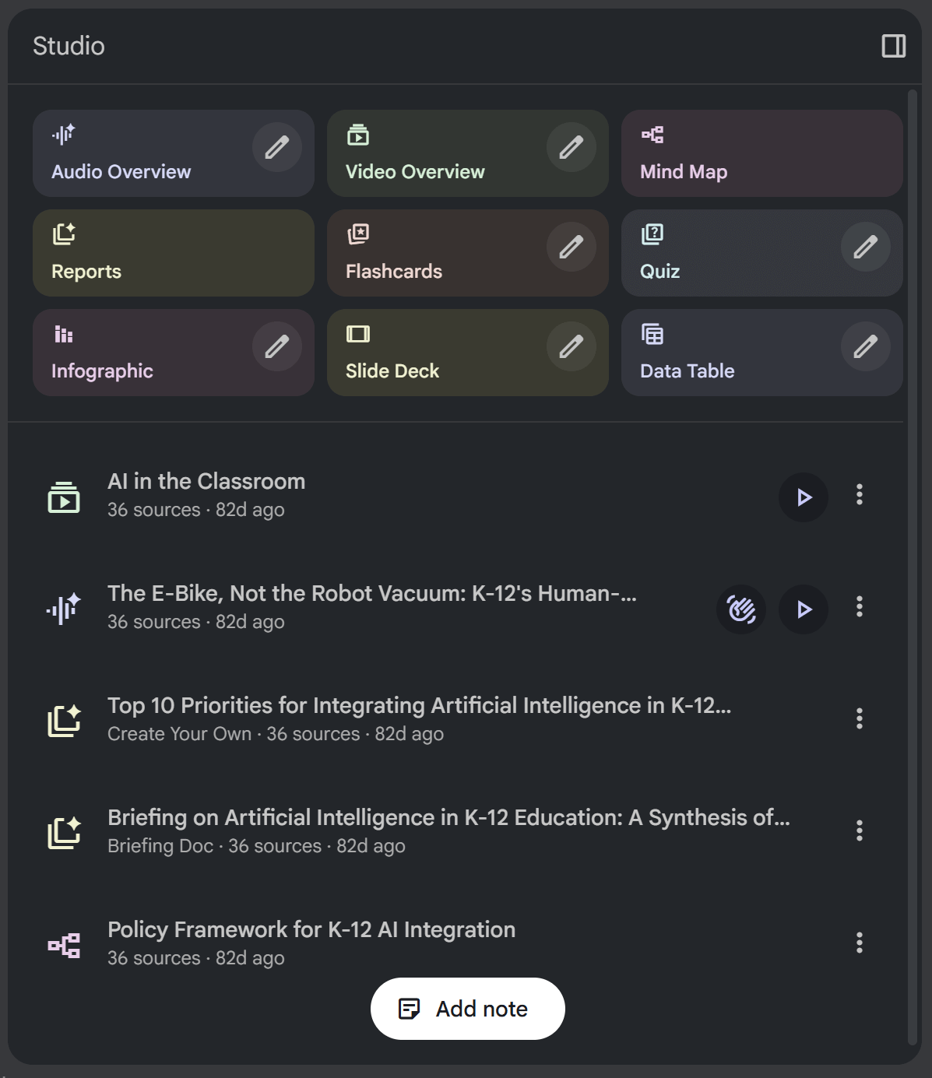The height and width of the screenshot is (1078, 932).
Task: Play the AI in the Classroom video overview
Action: point(803,497)
